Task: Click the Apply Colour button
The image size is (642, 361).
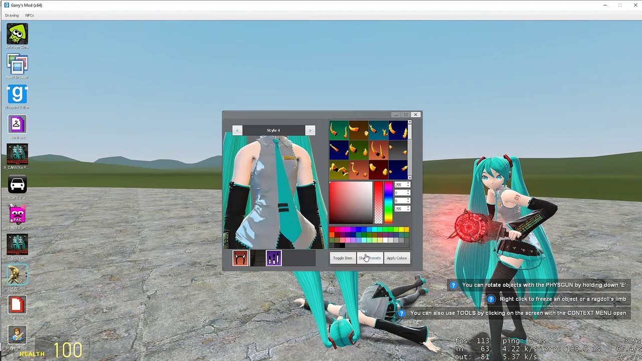Action: click(x=397, y=258)
